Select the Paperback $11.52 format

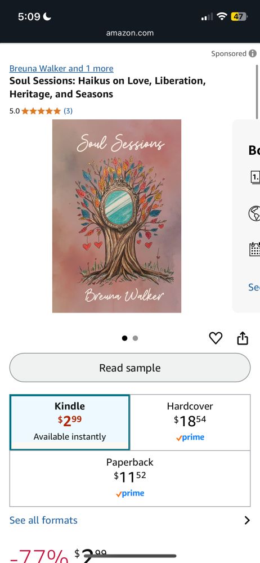(x=129, y=478)
